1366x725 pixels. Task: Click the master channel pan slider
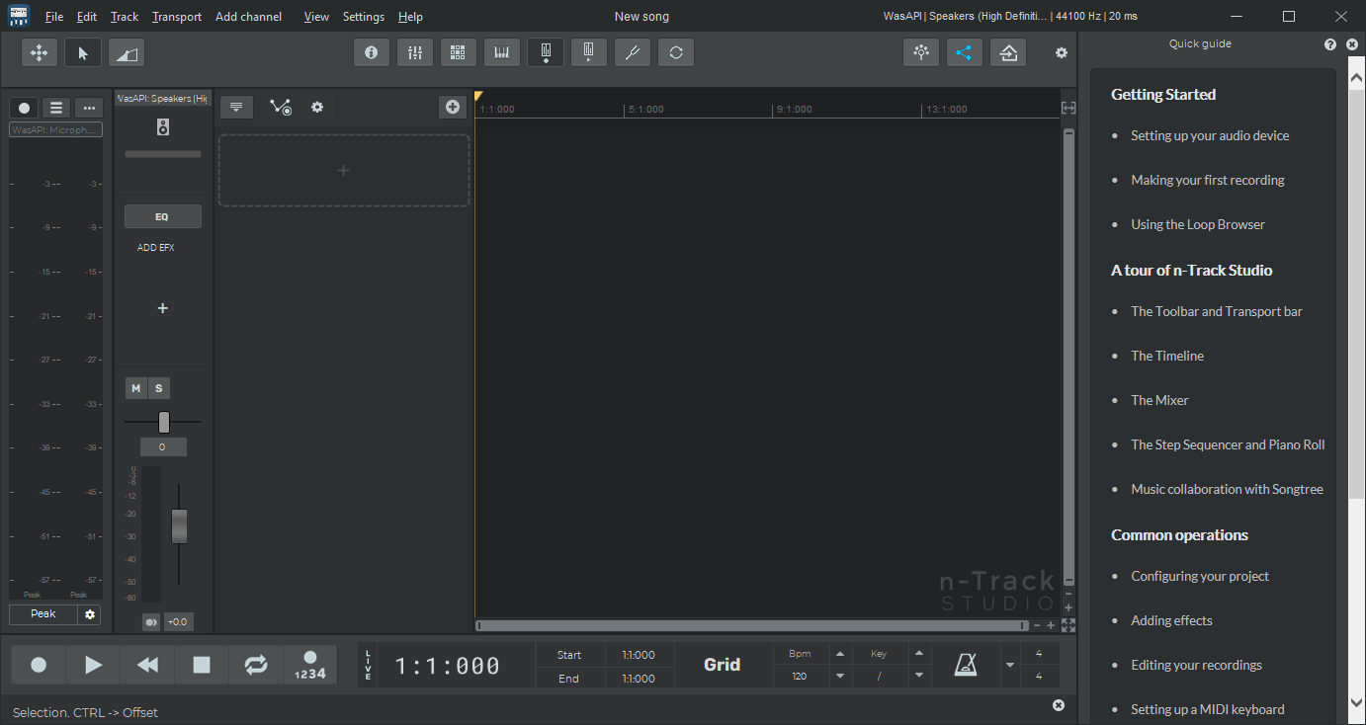pos(163,423)
